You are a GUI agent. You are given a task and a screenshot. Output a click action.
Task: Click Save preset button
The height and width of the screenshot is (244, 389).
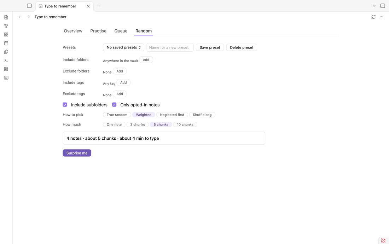(210, 47)
